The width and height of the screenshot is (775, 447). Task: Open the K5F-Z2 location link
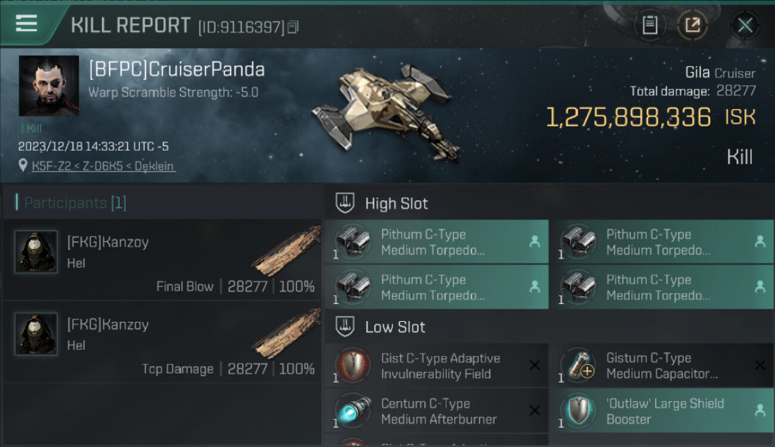[x=103, y=166]
